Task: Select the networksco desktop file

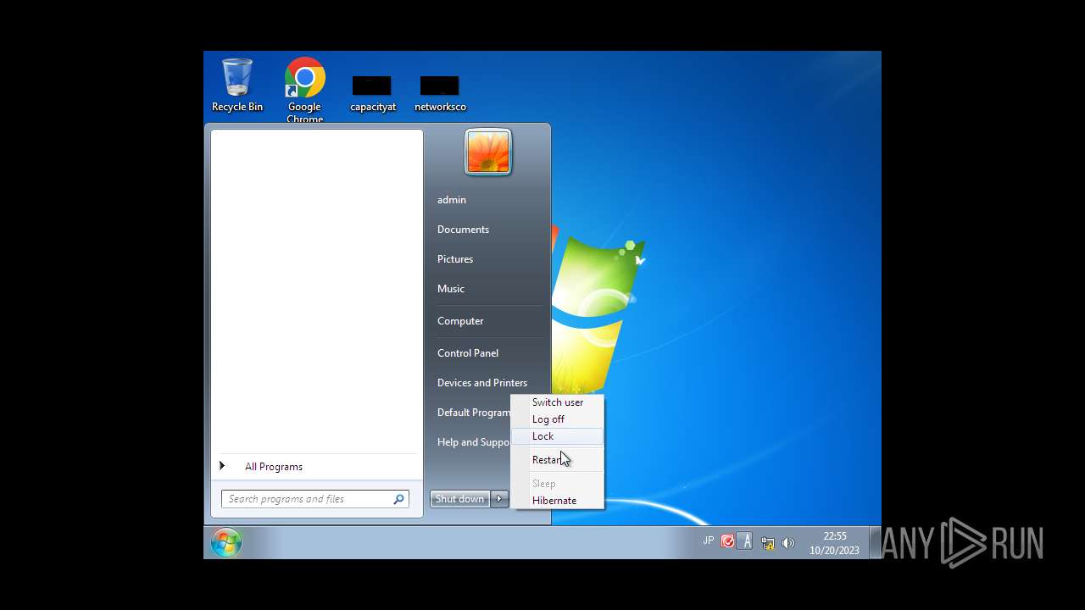Action: (x=440, y=94)
